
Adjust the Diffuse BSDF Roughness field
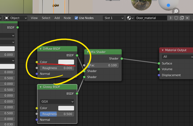click(x=57, y=68)
